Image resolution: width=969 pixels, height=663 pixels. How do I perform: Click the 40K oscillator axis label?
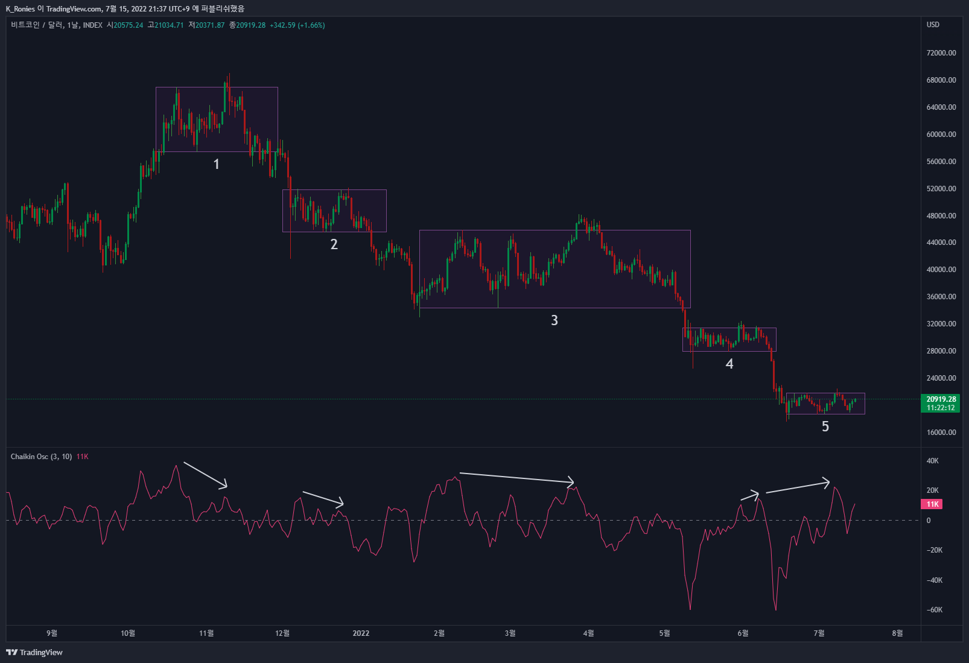933,461
